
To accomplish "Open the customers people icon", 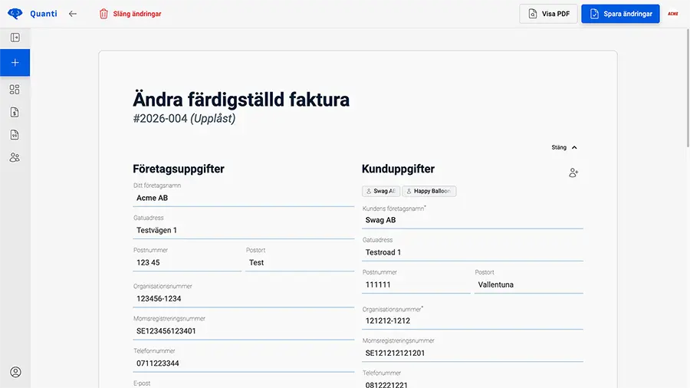I will 15,157.
